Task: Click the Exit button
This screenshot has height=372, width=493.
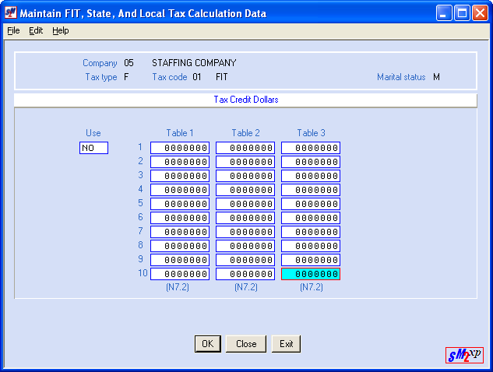Action: click(286, 344)
